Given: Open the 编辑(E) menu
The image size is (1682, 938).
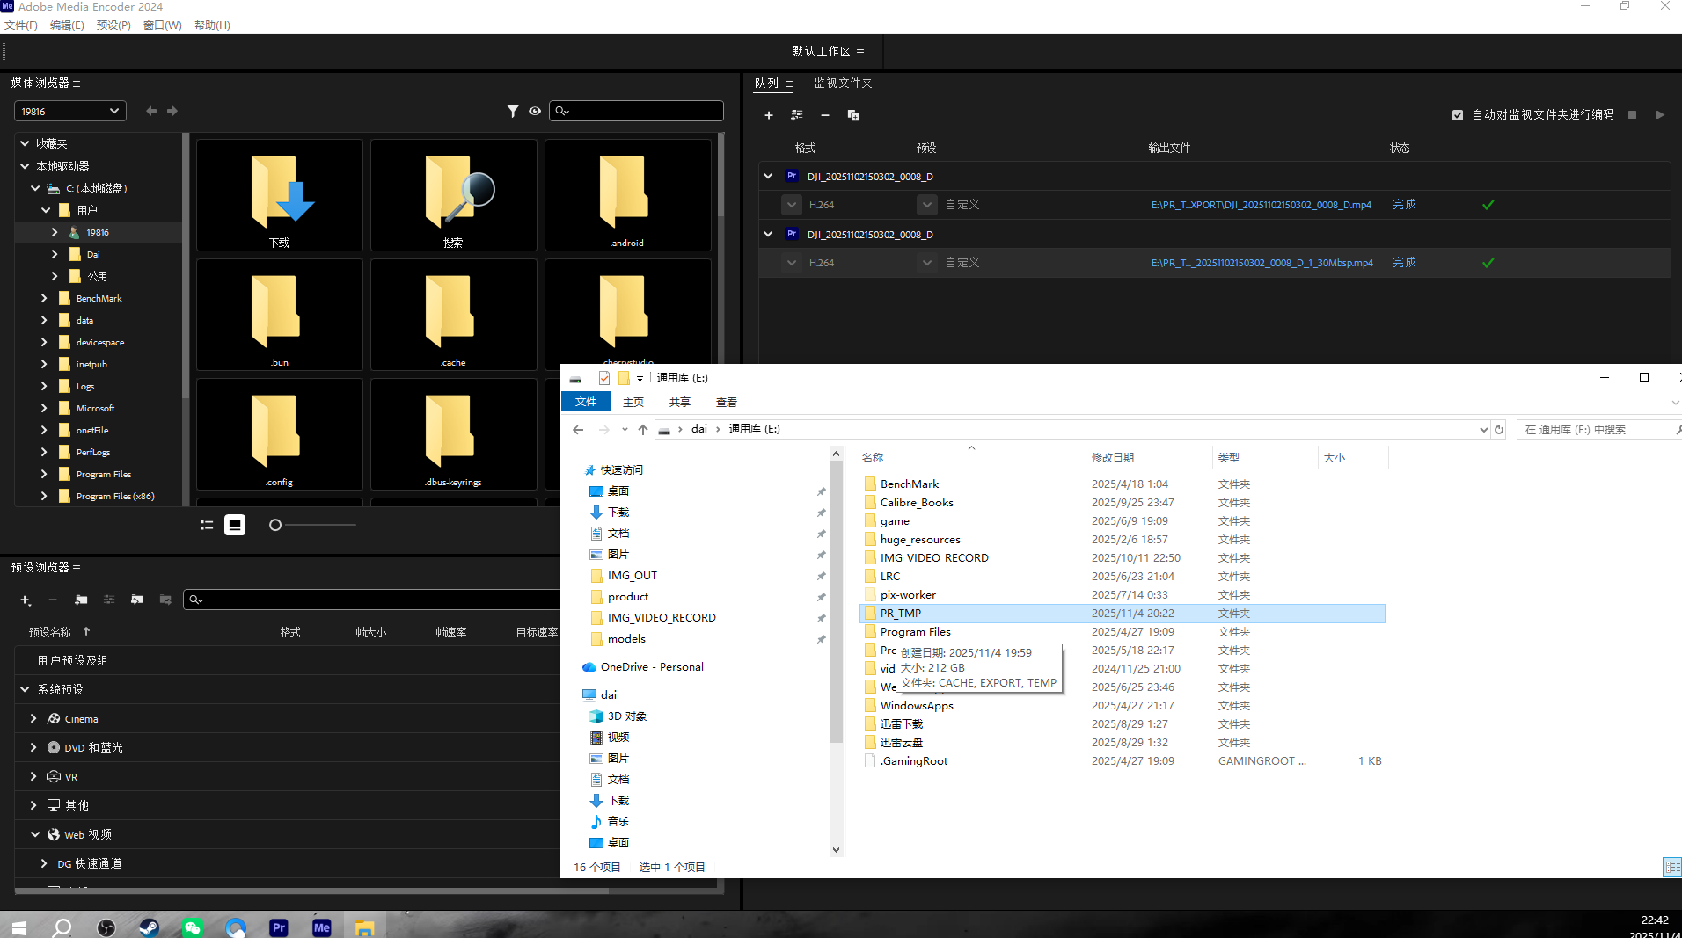Looking at the screenshot, I should click(67, 25).
